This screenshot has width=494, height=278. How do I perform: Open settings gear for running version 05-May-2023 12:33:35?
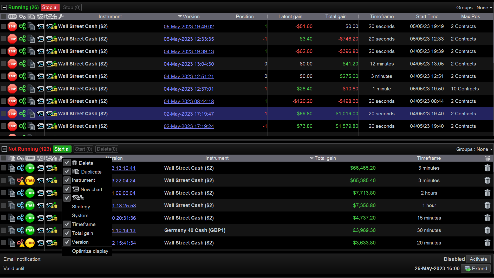22,39
